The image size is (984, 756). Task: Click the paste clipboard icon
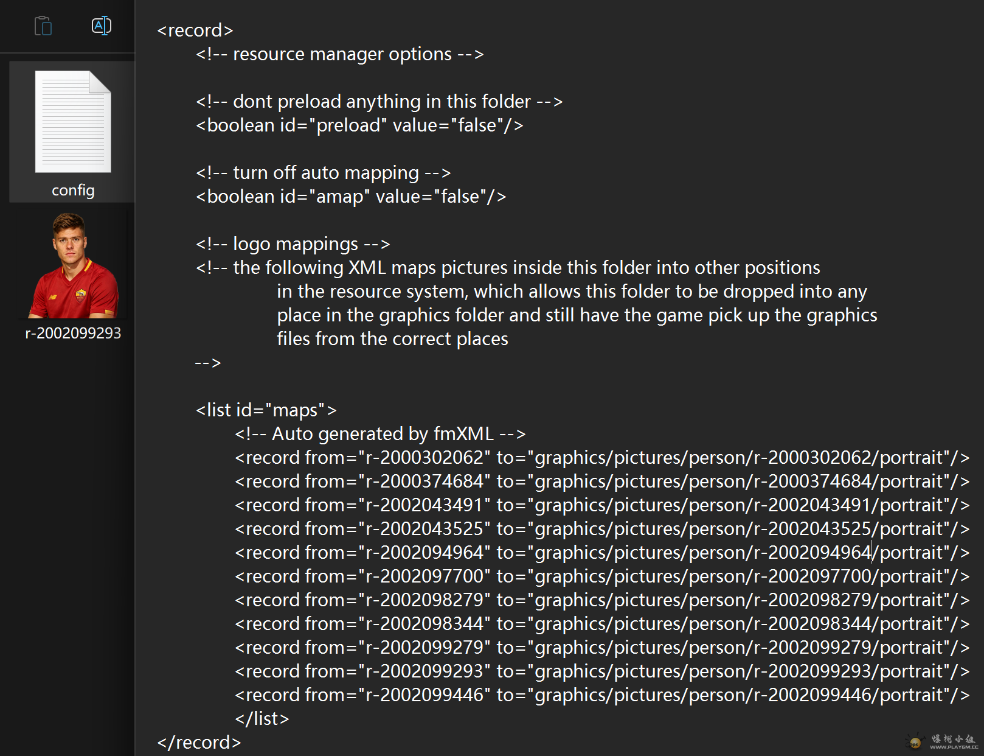(43, 26)
